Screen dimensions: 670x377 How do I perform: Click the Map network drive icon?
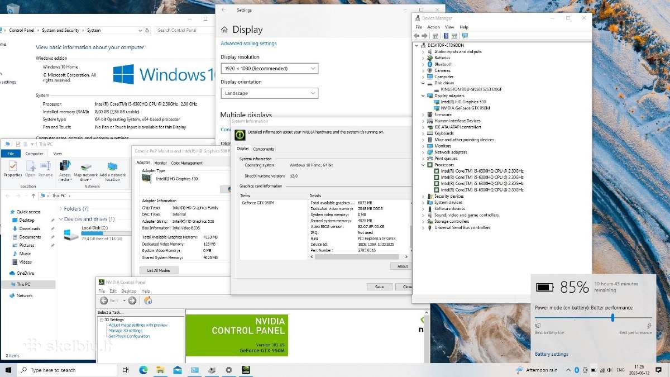[x=85, y=166]
